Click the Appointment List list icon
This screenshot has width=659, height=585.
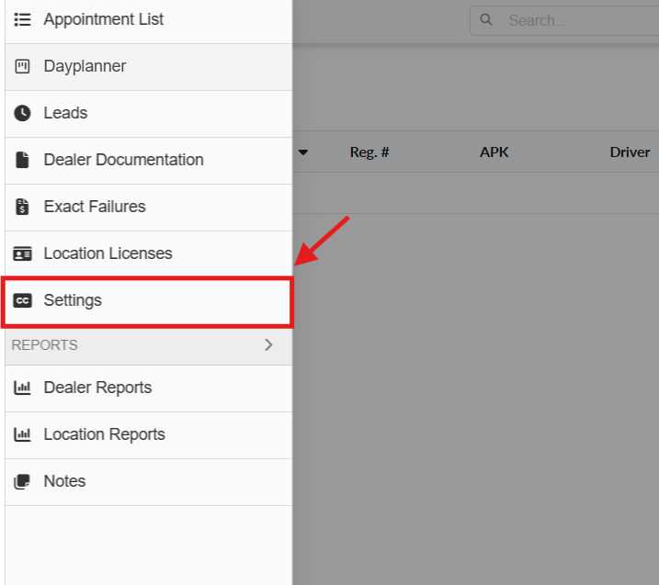click(x=23, y=19)
